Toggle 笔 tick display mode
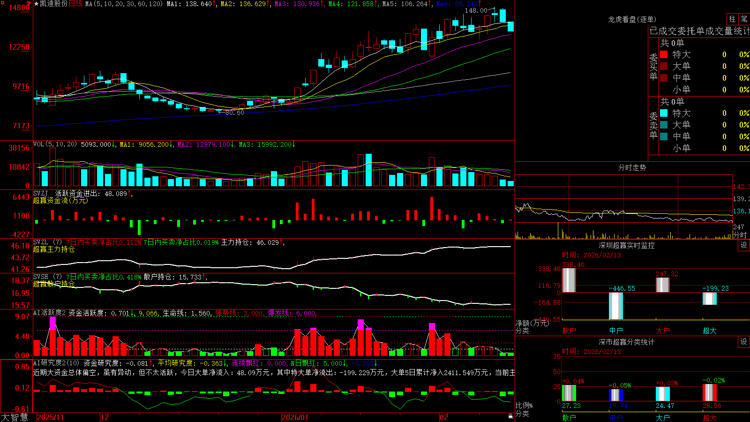Image resolution: width=750 pixels, height=422 pixels. coord(744,19)
